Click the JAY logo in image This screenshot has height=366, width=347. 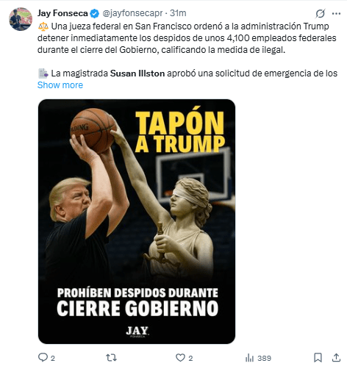click(x=137, y=331)
